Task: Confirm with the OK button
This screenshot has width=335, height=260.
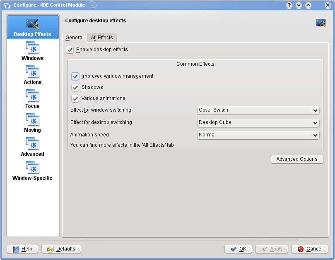Action: [238, 249]
